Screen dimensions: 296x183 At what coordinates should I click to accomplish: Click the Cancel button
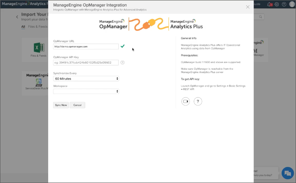click(x=77, y=105)
